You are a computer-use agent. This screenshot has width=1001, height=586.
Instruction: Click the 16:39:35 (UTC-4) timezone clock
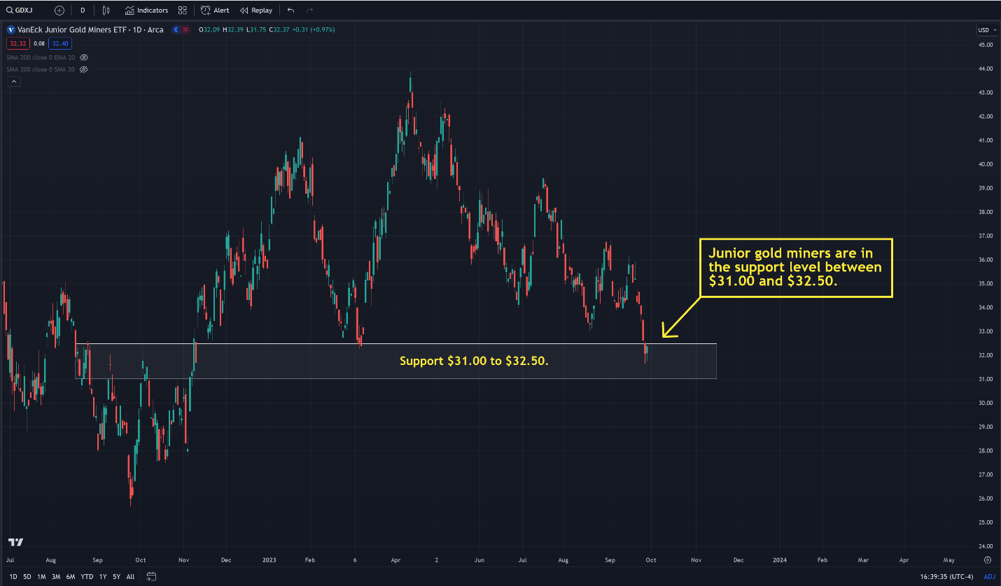(x=946, y=577)
